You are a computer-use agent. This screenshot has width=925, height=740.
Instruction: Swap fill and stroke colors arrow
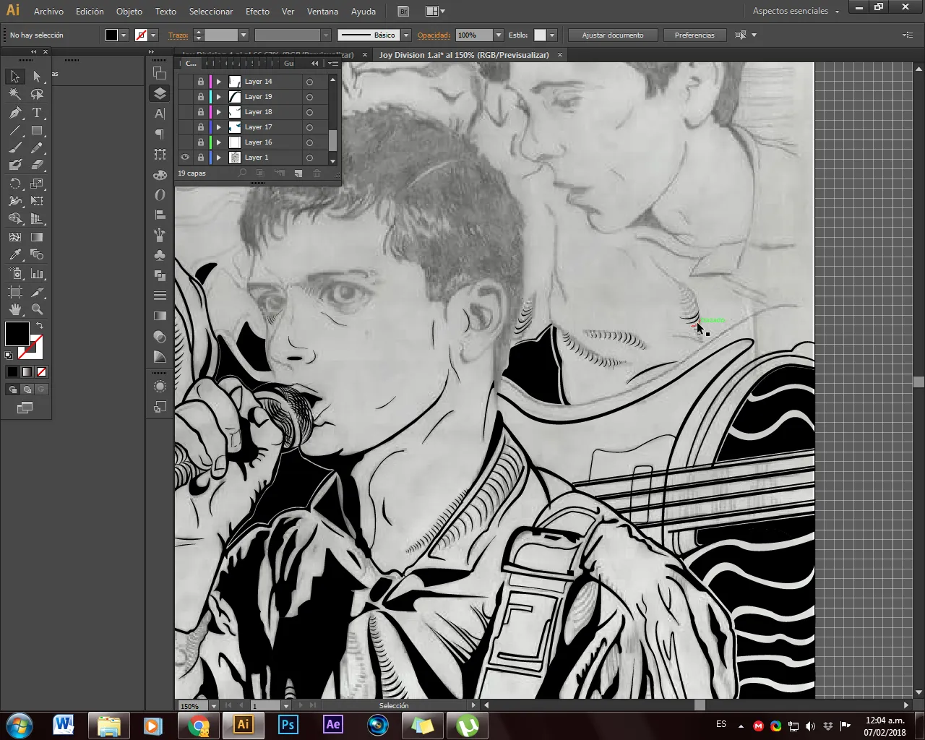[40, 326]
